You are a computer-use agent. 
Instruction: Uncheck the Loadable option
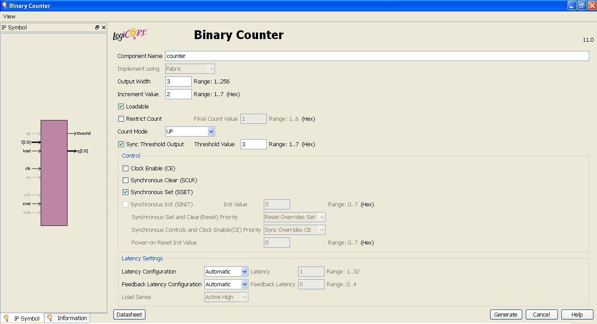click(x=121, y=106)
